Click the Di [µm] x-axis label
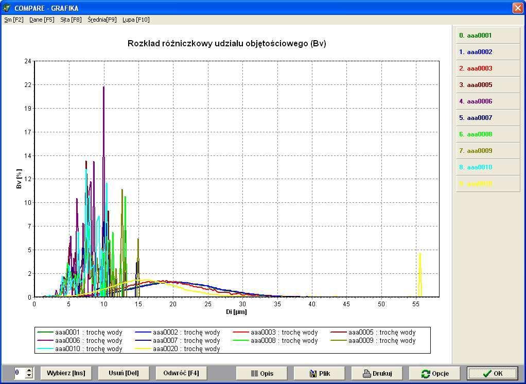526x384 pixels. tap(237, 312)
